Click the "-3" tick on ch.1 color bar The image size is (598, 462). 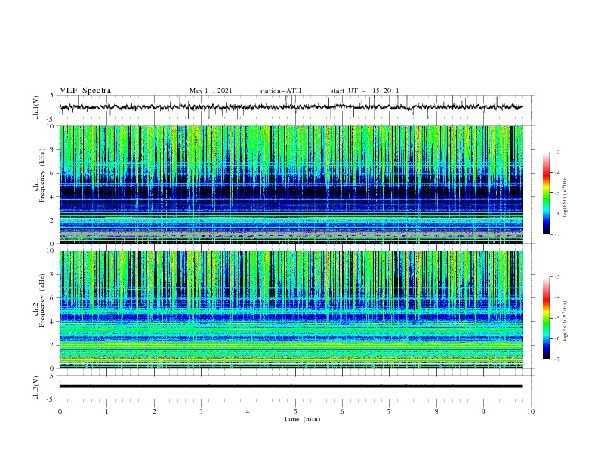click(556, 152)
